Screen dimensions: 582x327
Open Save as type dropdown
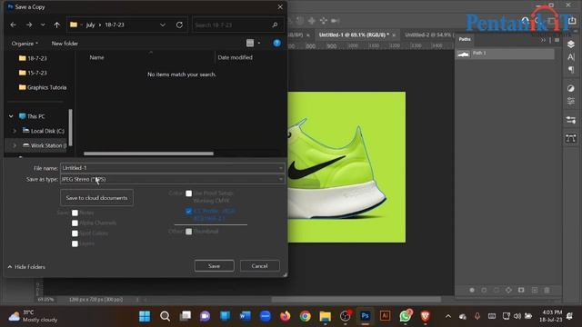tap(173, 179)
